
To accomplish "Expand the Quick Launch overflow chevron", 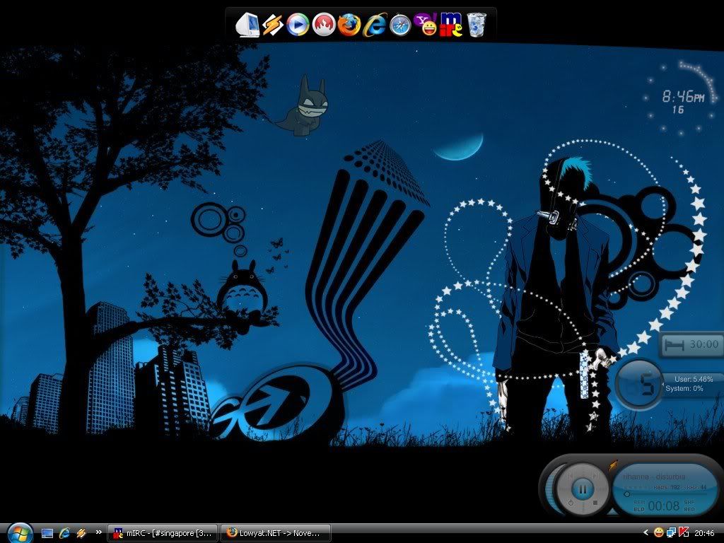I will [99, 532].
